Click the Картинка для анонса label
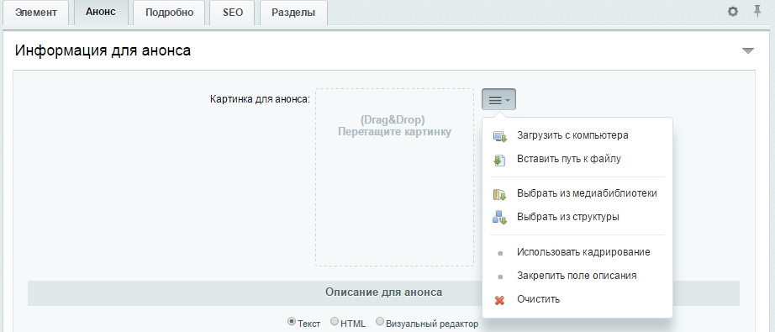 tap(260, 99)
